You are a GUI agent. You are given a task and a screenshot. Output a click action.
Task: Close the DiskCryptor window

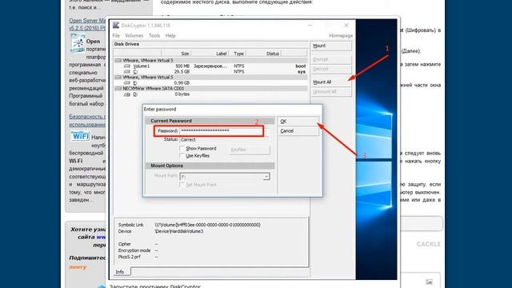pyautogui.click(x=346, y=25)
